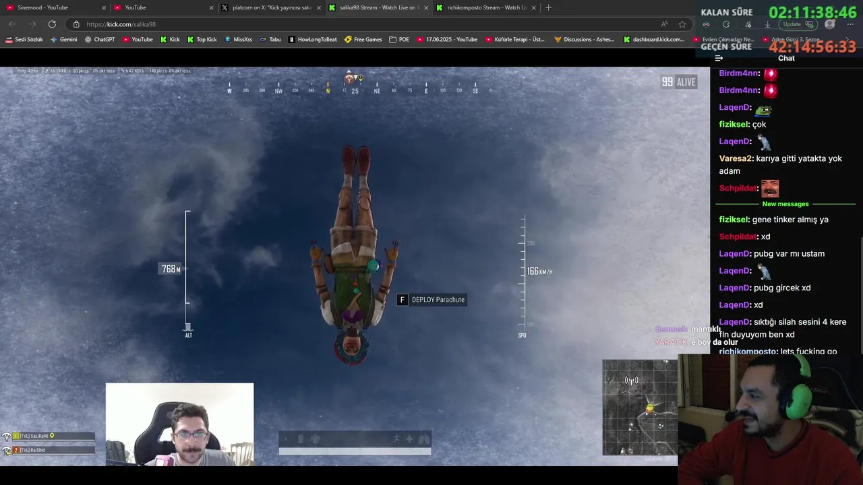Viewport: 863px width, 485px height.
Task: Activate Read aloud icon in address bar
Action: tap(665, 24)
